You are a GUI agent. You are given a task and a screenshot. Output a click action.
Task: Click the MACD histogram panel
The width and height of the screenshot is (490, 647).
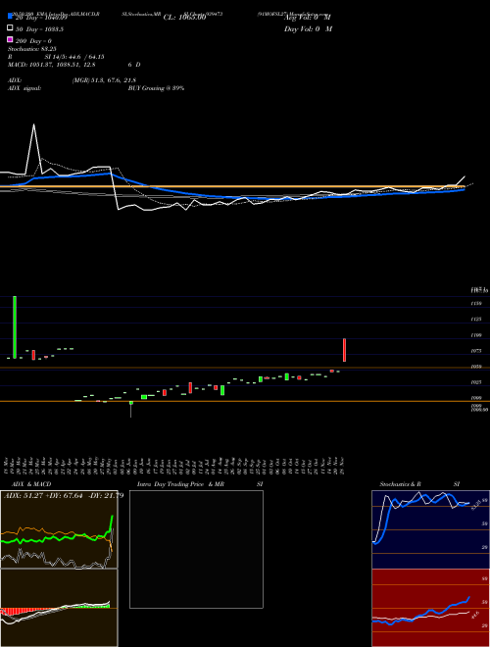coord(59,608)
